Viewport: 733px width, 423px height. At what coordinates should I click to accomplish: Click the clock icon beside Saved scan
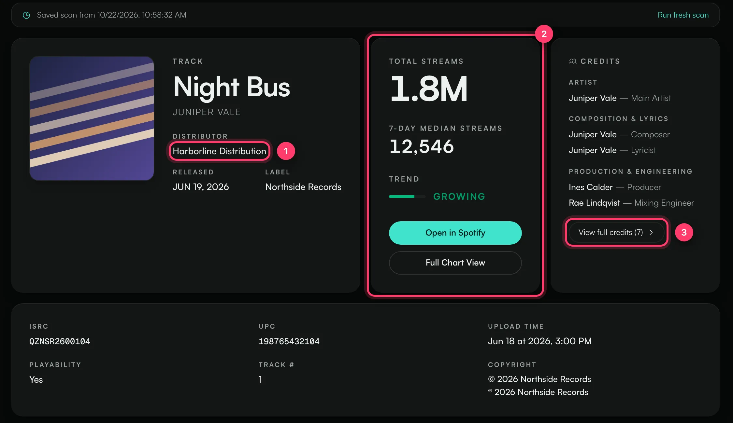(x=26, y=15)
